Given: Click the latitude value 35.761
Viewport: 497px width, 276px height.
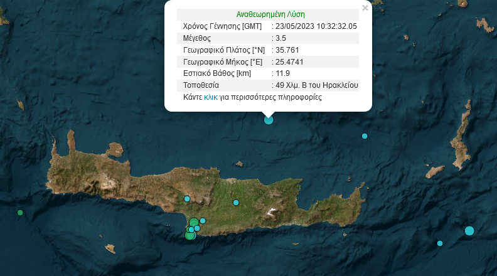Looking at the screenshot, I should coord(286,50).
